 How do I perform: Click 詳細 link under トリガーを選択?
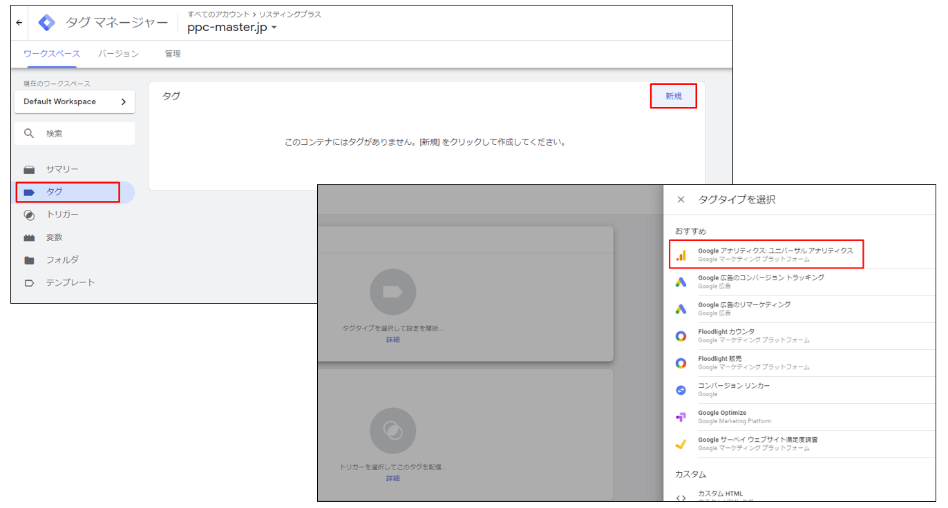pyautogui.click(x=392, y=478)
